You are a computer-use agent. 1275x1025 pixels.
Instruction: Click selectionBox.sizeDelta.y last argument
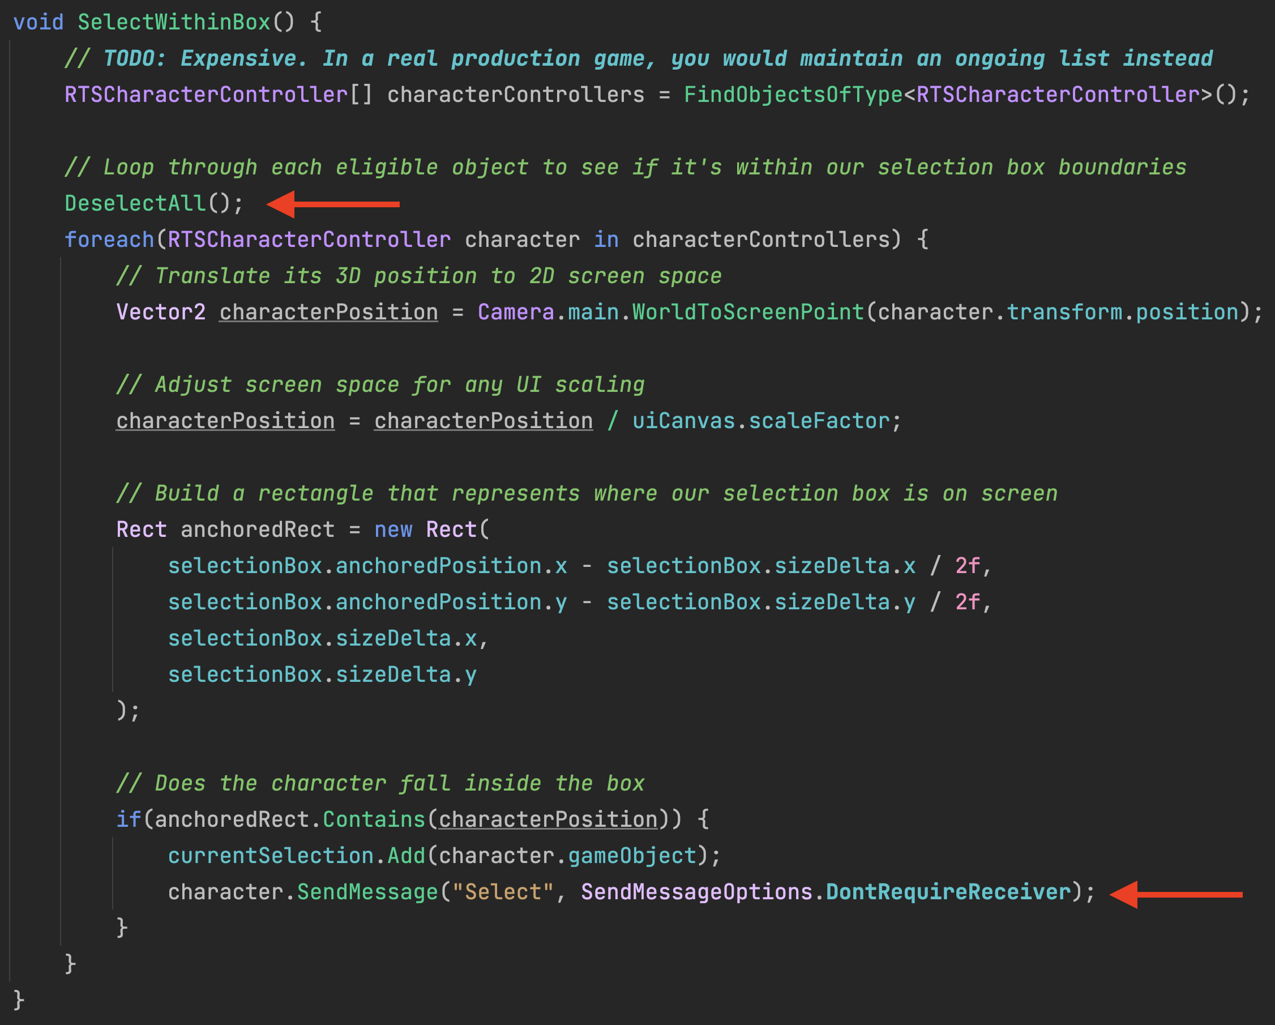pos(322,675)
